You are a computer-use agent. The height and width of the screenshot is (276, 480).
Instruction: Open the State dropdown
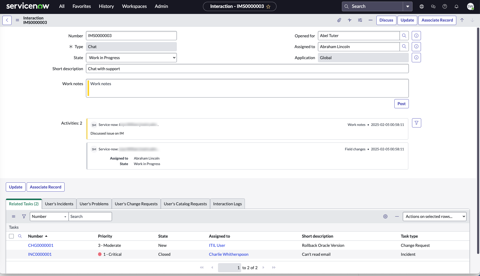pyautogui.click(x=131, y=58)
